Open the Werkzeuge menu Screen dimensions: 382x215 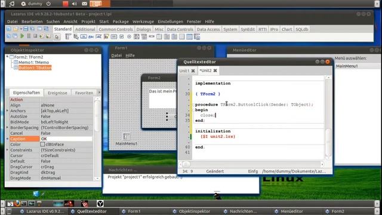[x=143, y=21]
